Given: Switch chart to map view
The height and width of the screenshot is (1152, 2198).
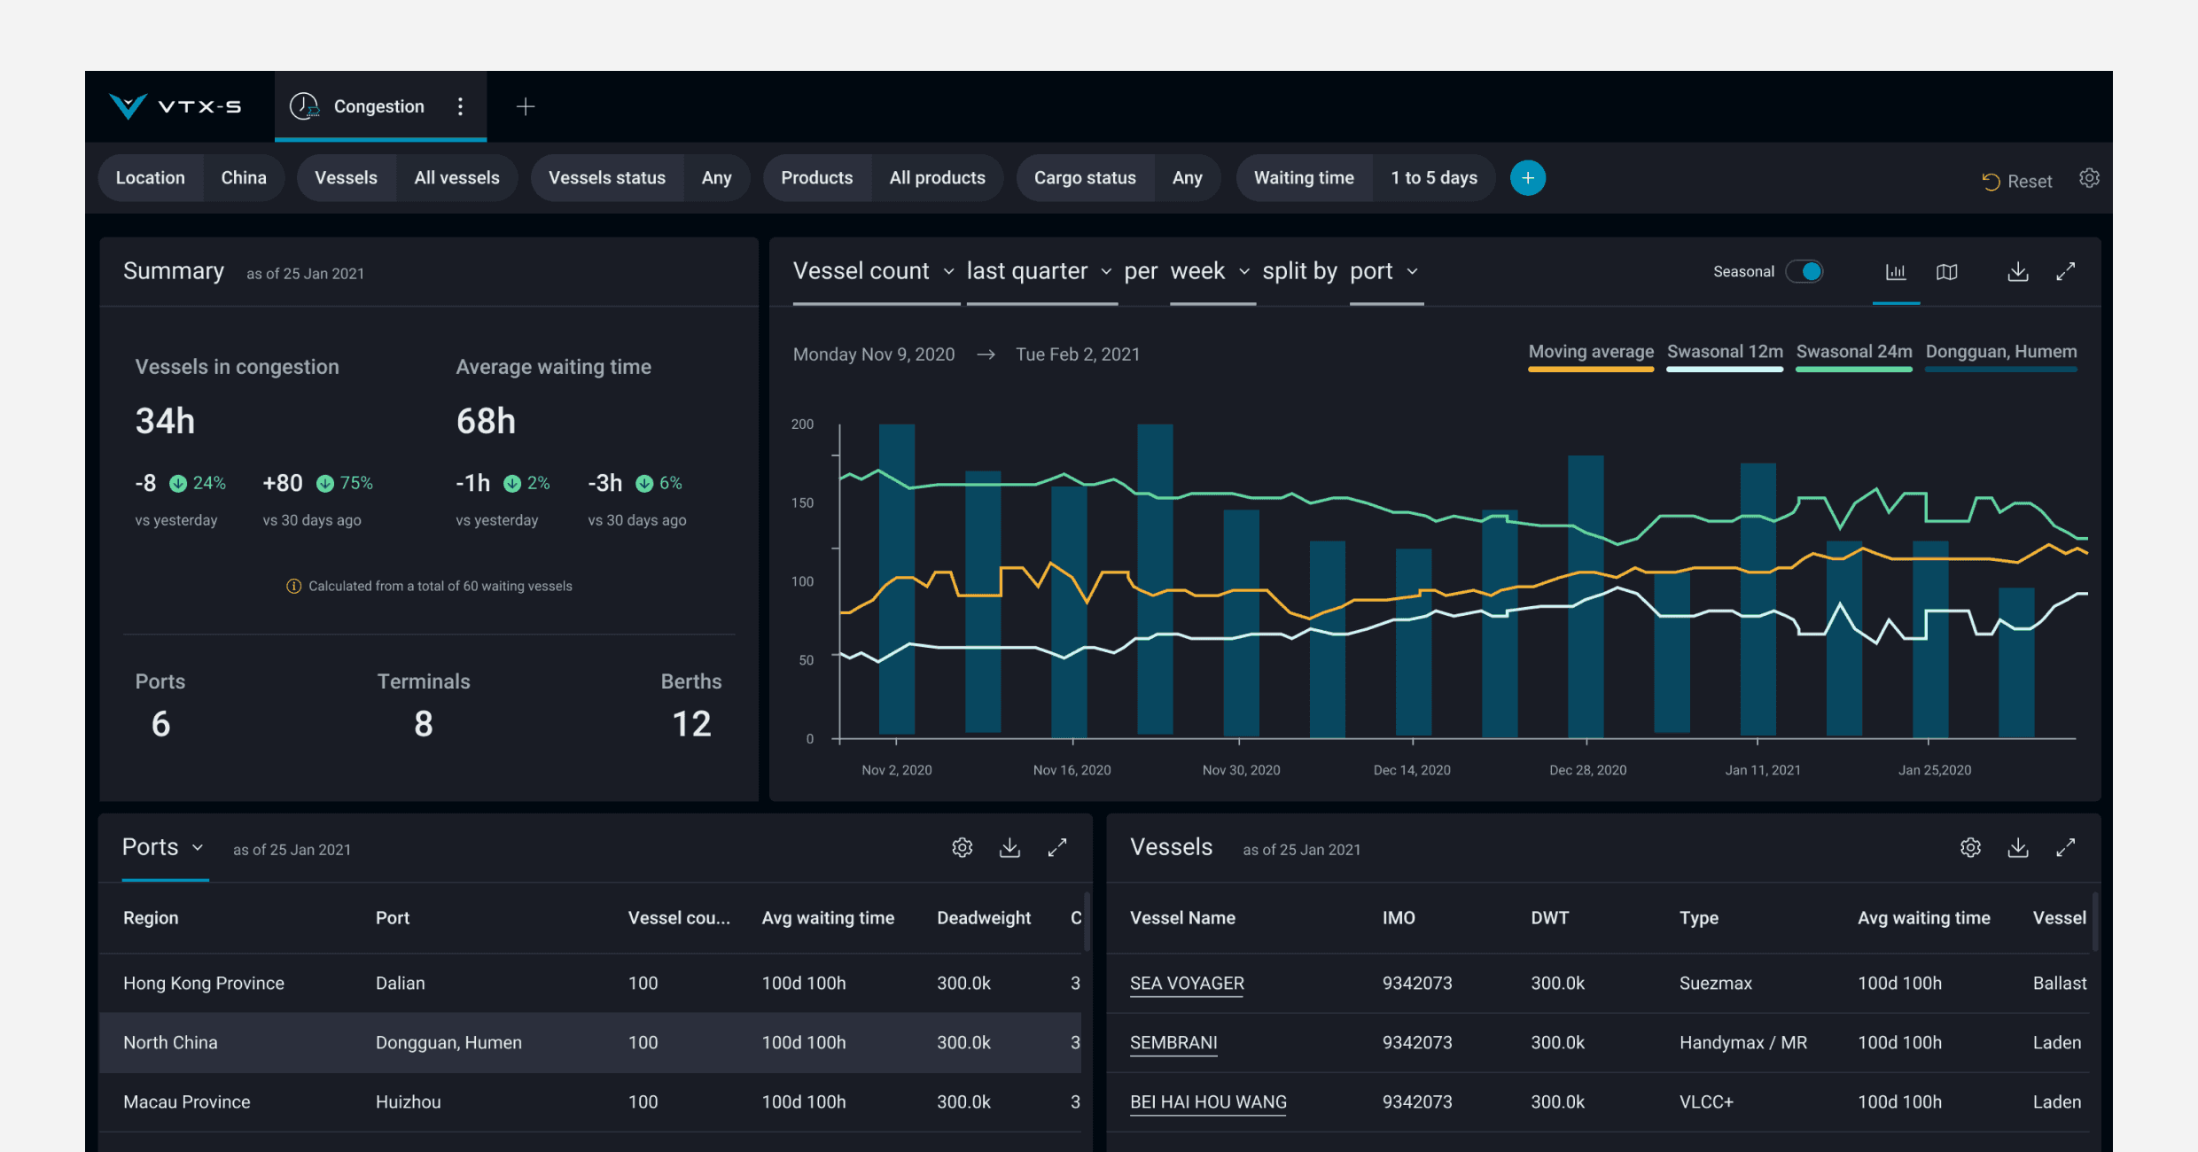Looking at the screenshot, I should pos(1946,272).
